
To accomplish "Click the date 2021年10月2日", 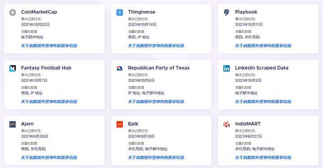I will (248, 80).
